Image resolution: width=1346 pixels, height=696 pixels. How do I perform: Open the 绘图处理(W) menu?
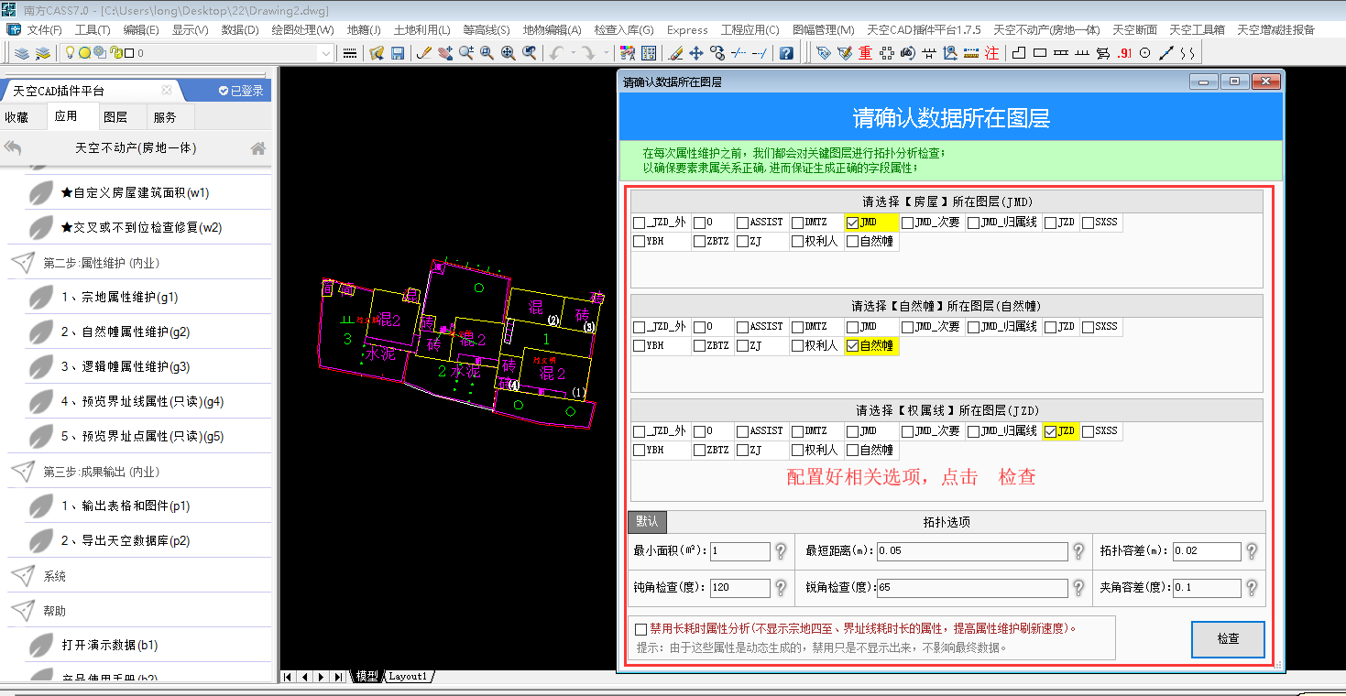[x=302, y=29]
